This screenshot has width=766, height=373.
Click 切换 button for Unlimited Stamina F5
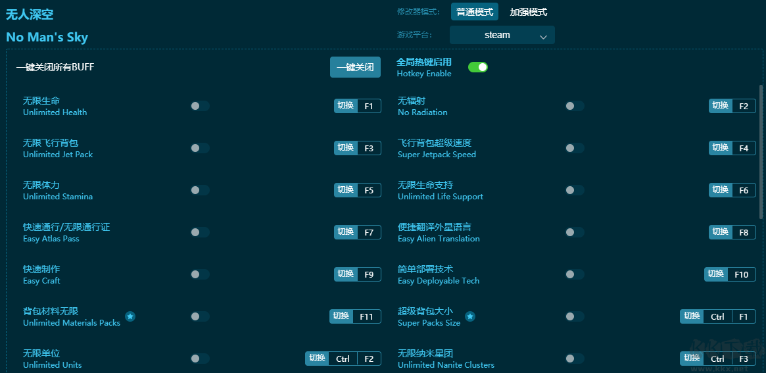tap(346, 190)
